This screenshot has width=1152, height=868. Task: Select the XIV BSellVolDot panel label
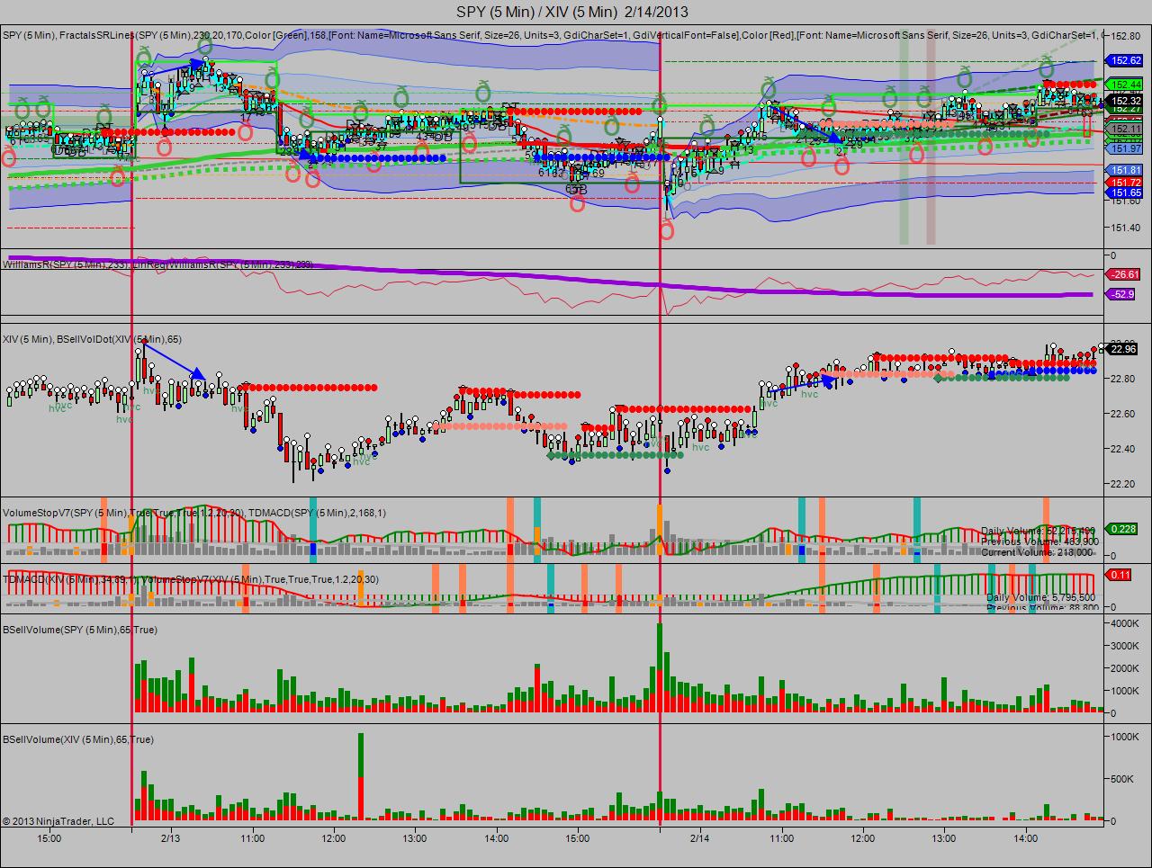[x=92, y=339]
